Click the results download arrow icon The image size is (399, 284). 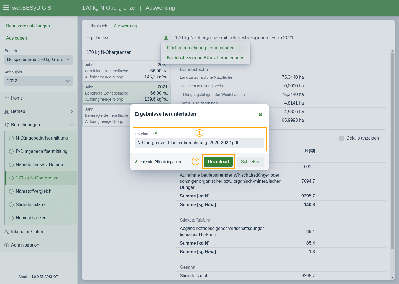[166, 38]
